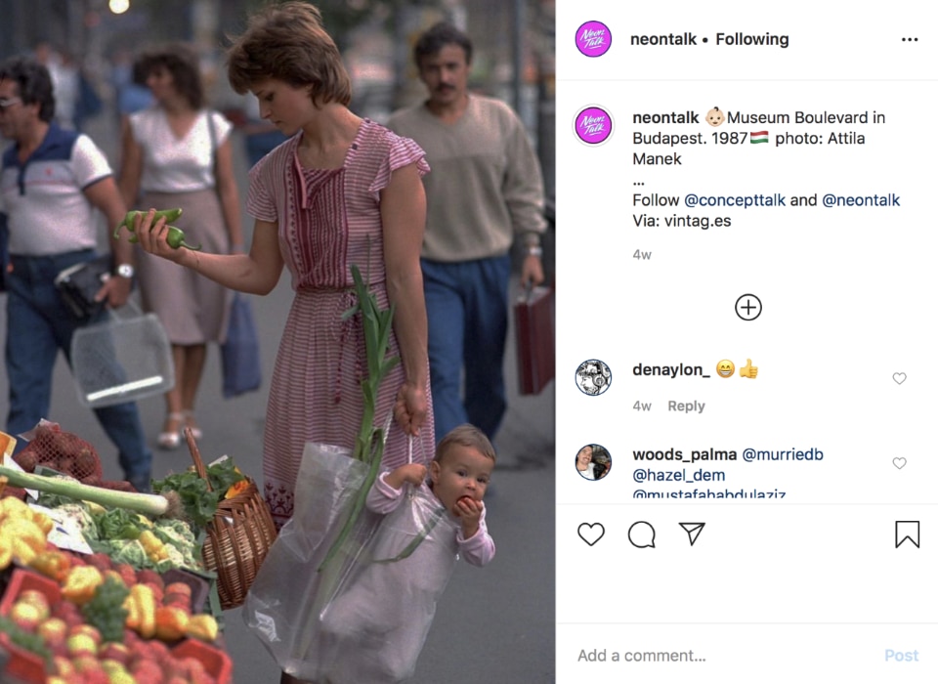Image resolution: width=938 pixels, height=684 pixels.
Task: Load more comments with plus circle
Action: point(747,308)
